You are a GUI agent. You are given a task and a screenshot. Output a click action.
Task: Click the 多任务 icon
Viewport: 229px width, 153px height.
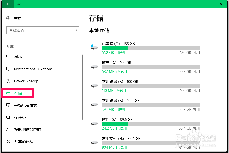pyautogui.click(x=8, y=117)
